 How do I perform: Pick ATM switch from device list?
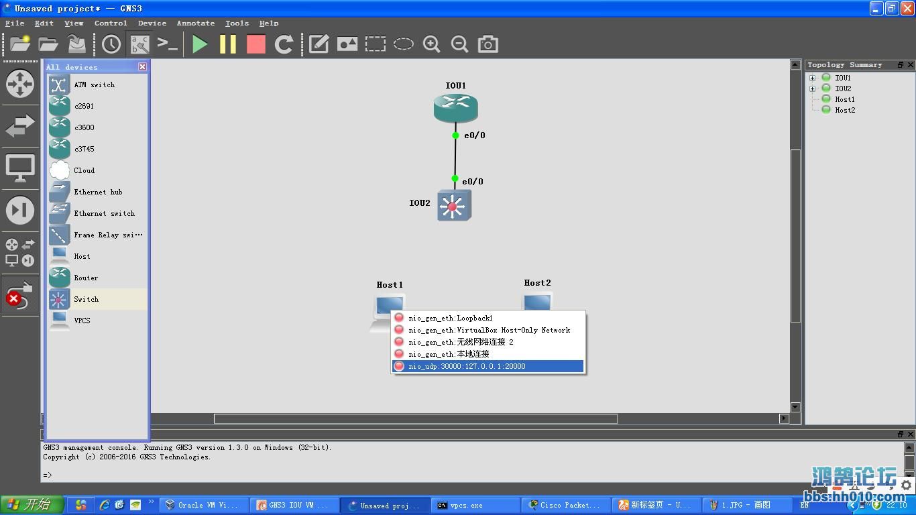point(96,84)
